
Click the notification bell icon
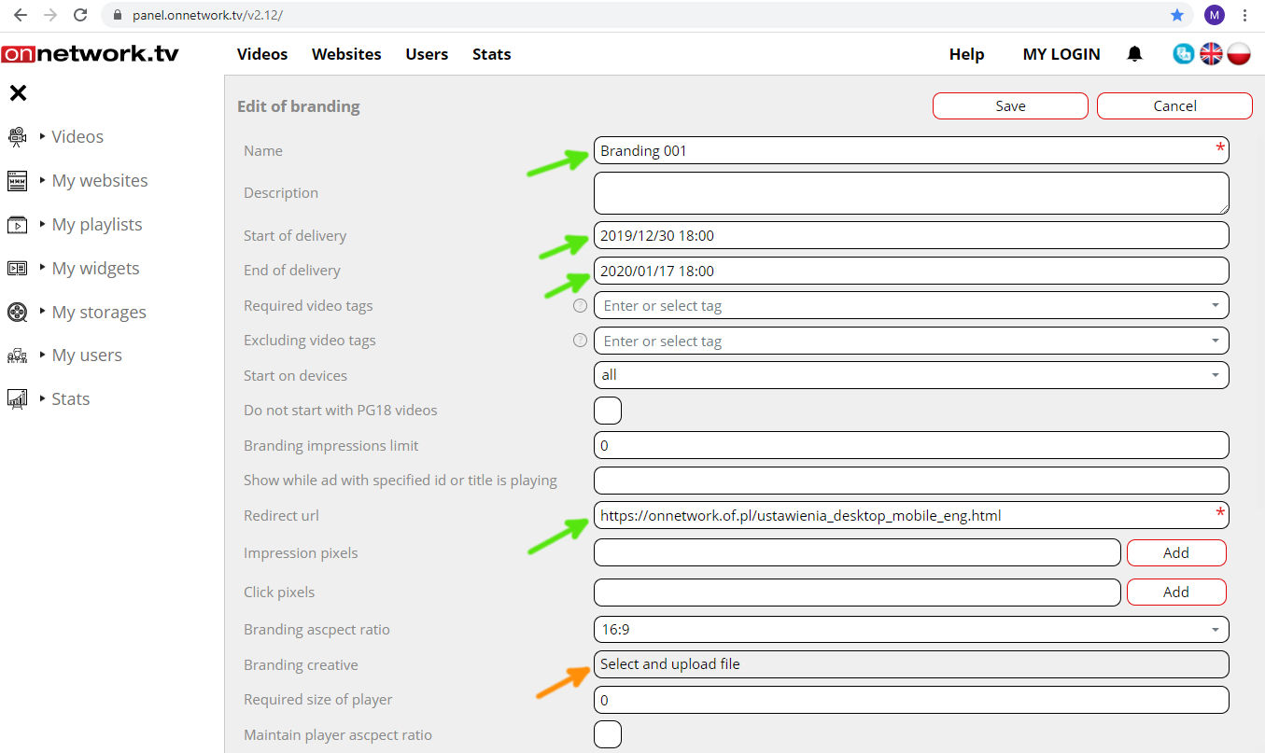tap(1134, 54)
